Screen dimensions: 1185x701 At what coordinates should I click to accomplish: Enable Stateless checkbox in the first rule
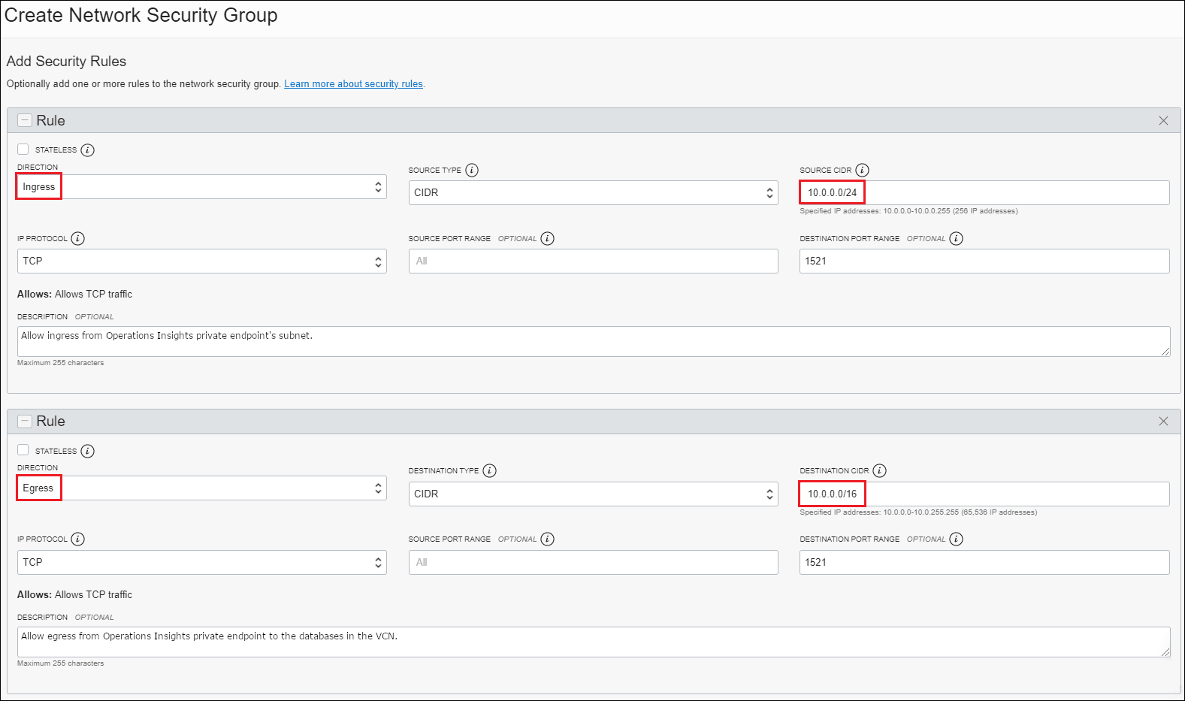23,150
